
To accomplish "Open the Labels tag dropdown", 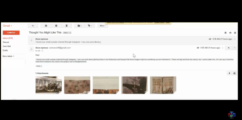I will [x=90, y=26].
